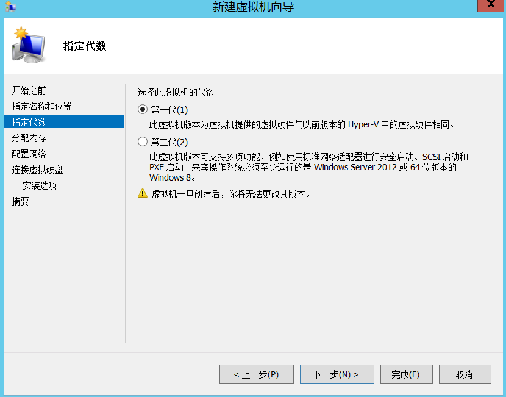This screenshot has height=397, width=506.
Task: Click the first generation description mentioning Hyper-V
Action: [x=302, y=124]
